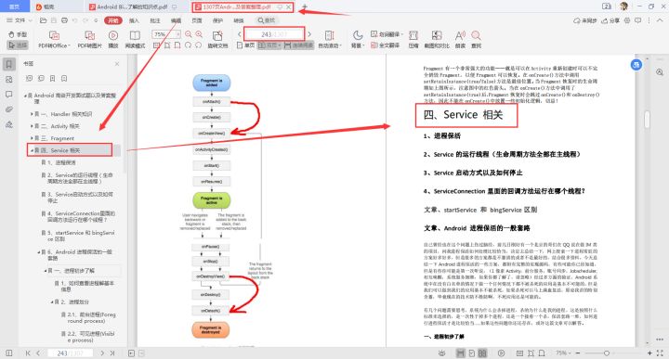Click the Share button
The height and width of the screenshot is (359, 669).
[610, 20]
